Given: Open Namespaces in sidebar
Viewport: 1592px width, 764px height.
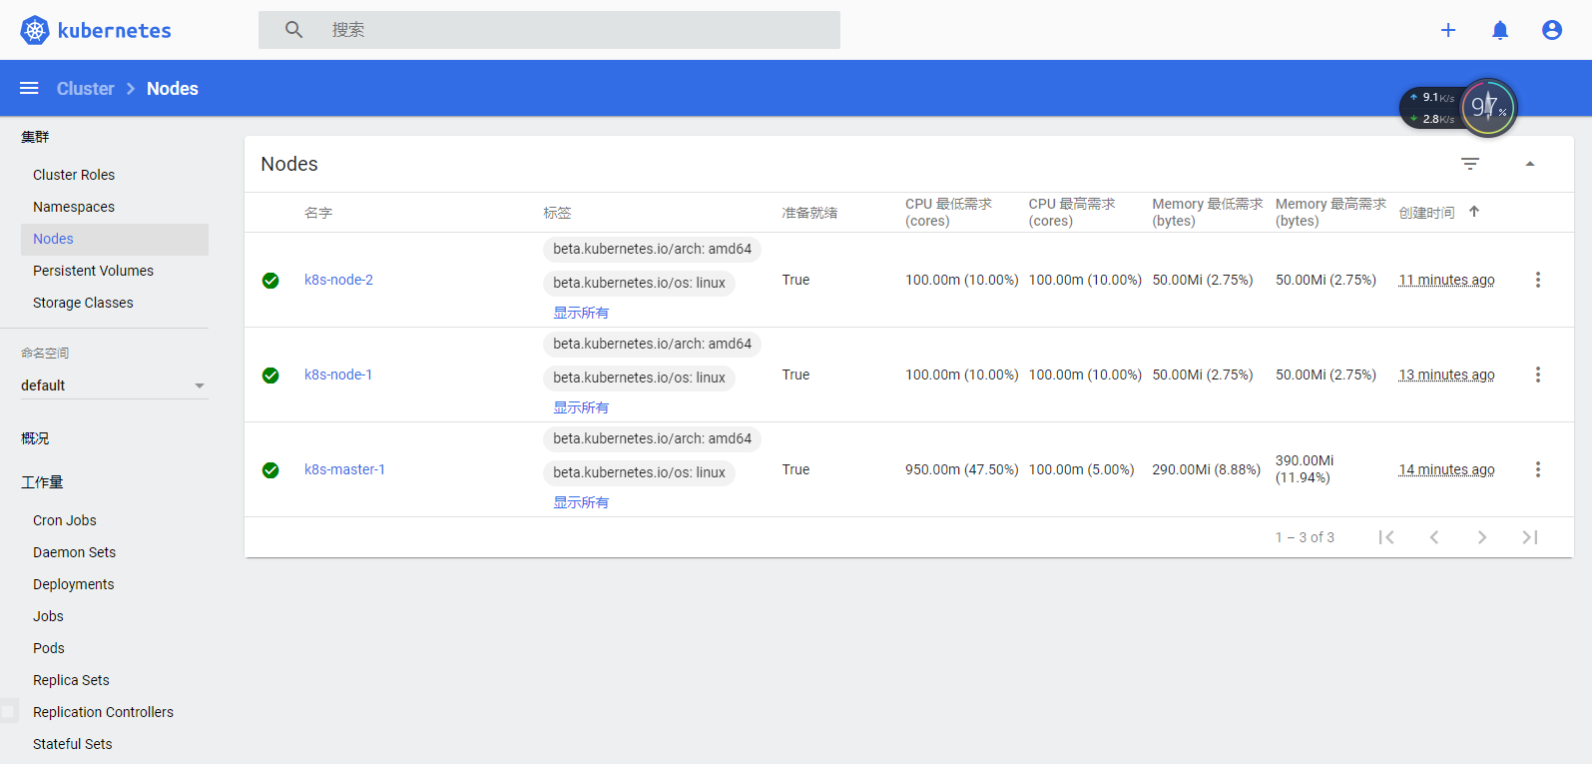Looking at the screenshot, I should [74, 207].
